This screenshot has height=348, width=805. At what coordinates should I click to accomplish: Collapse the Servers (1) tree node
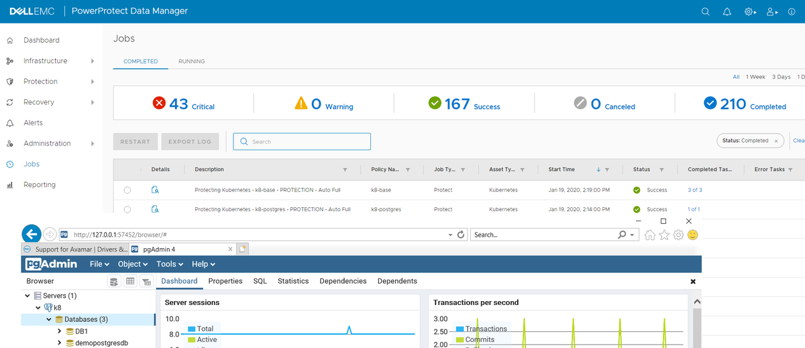tap(28, 296)
